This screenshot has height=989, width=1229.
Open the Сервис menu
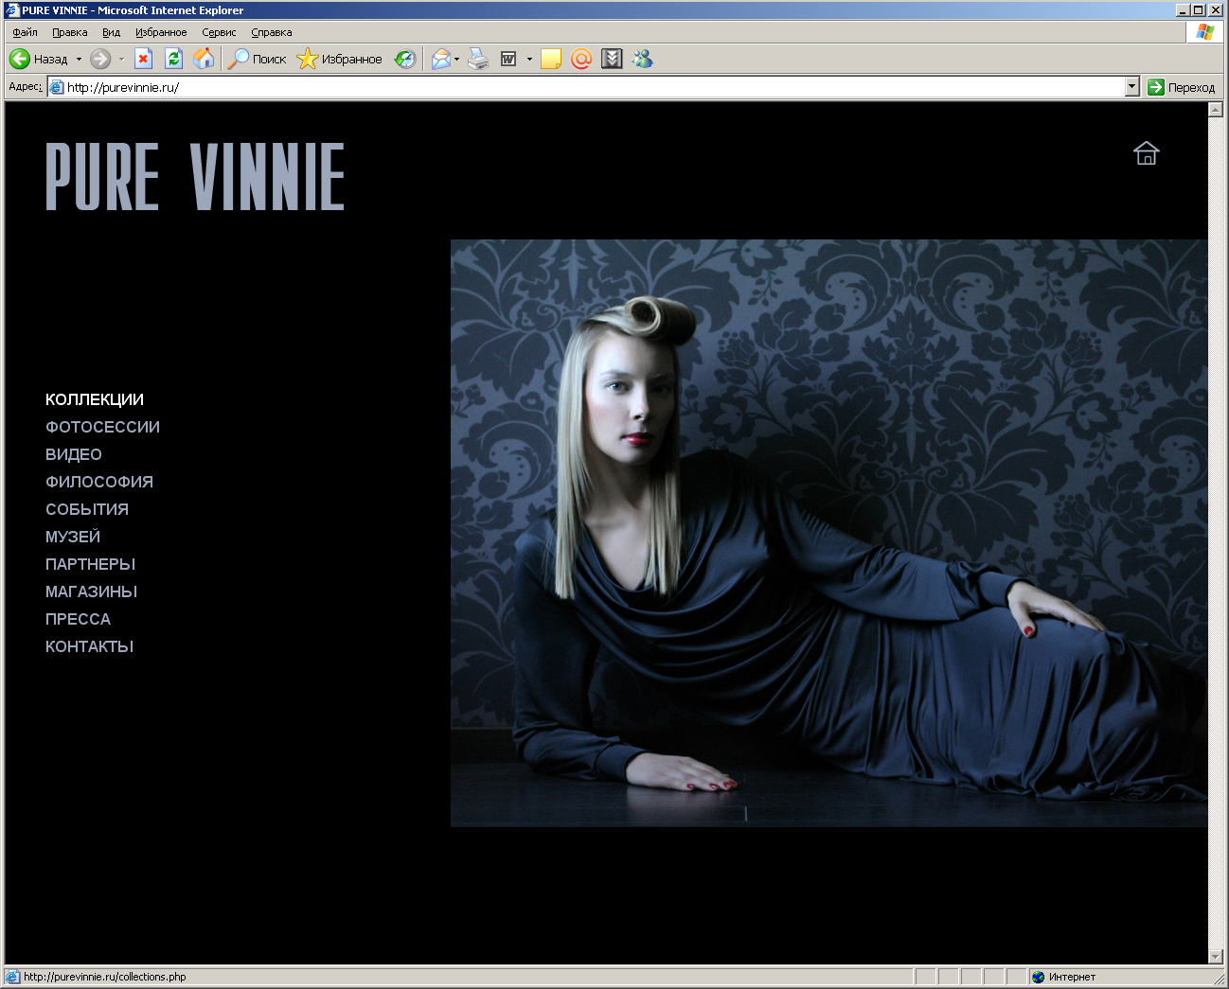pyautogui.click(x=218, y=31)
